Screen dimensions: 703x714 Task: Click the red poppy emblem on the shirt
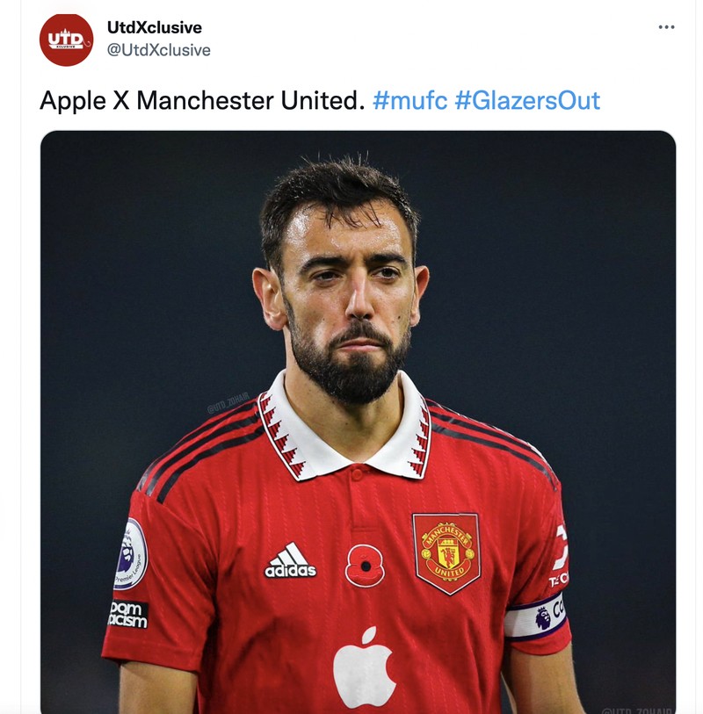click(365, 566)
